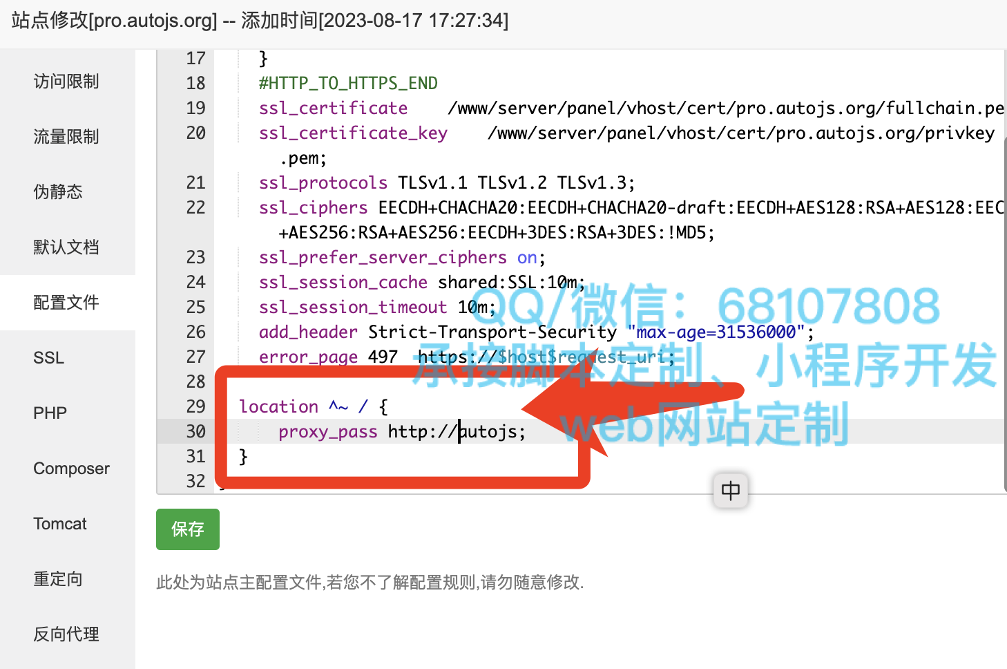
Task: Click the green 保存 save button
Action: 187,529
